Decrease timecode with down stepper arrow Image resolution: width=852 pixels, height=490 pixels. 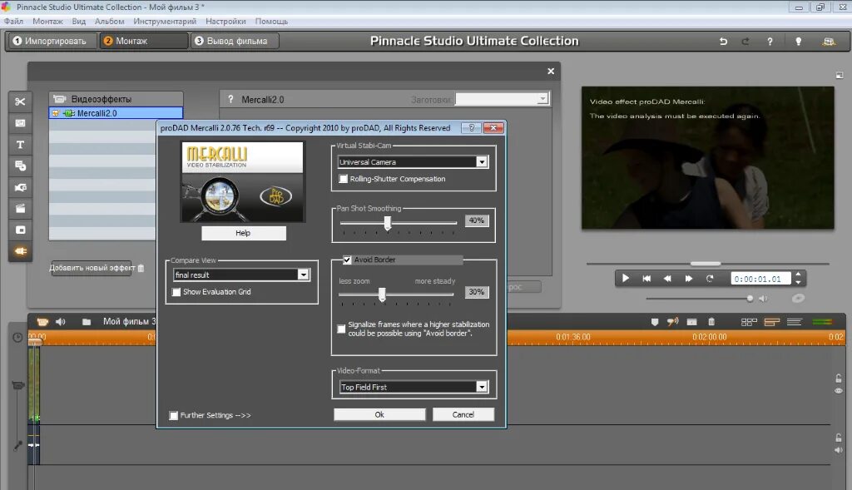(x=798, y=283)
